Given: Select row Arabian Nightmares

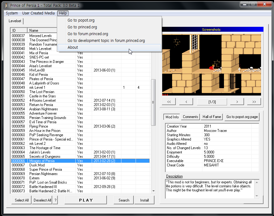Looking at the screenshot, I should (x=80, y=109).
